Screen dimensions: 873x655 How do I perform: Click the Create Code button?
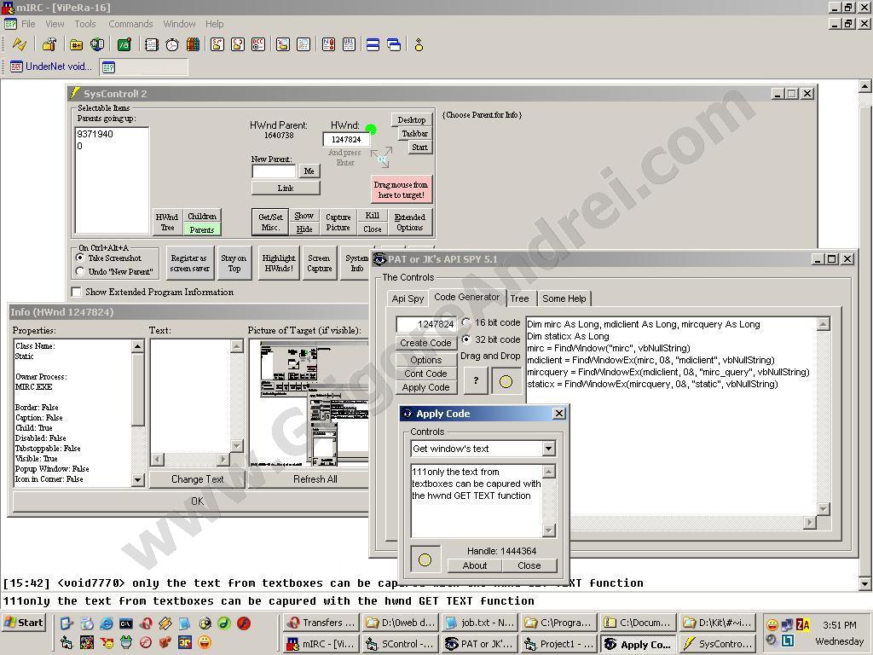[x=426, y=343]
